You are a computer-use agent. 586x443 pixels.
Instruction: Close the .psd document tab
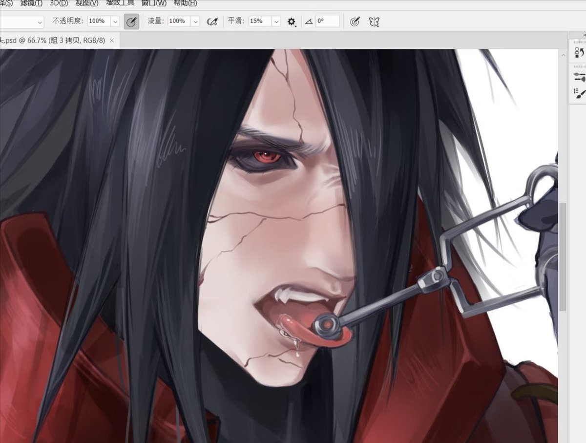[112, 41]
